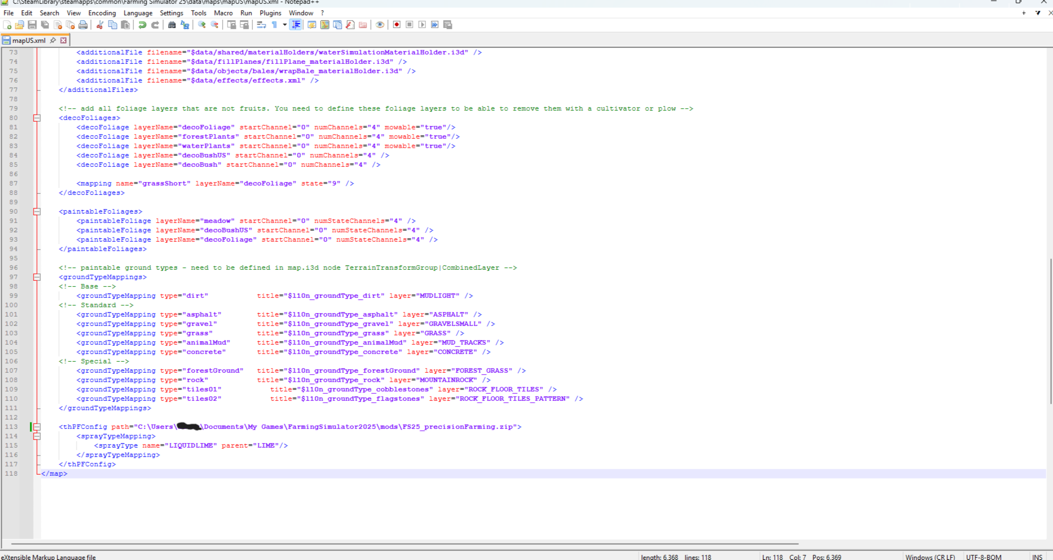Viewport: 1053px width, 560px height.
Task: Toggle synchronized horizontal scrolling icon
Action: [x=244, y=25]
